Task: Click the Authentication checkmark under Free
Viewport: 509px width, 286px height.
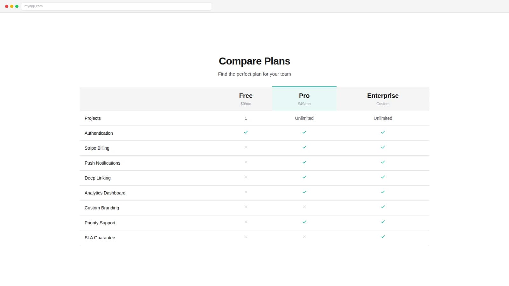Action: click(246, 132)
